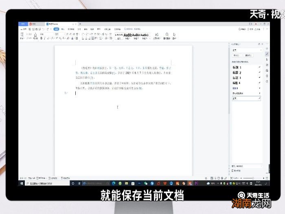This screenshot has width=285, height=214.
Task: Open the font name dropdown
Action: [47, 34]
